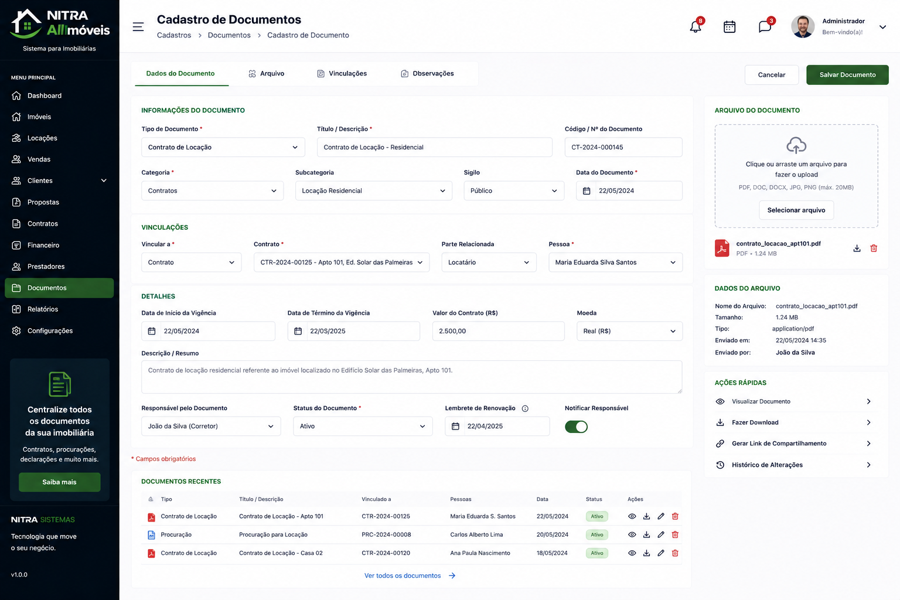
Task: Download contrato_locacao_apt101.pdf using its download icon
Action: 857,248
